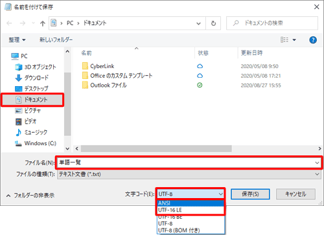This screenshot has height=235, width=324.
Task: Select デスクトップ in the sidebar
Action: pyautogui.click(x=32, y=89)
